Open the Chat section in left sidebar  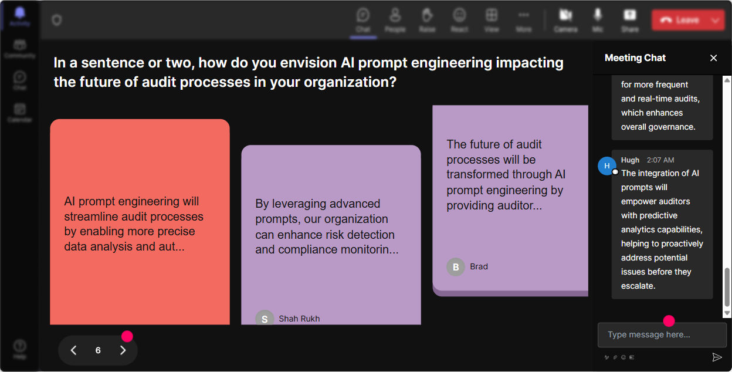(19, 80)
